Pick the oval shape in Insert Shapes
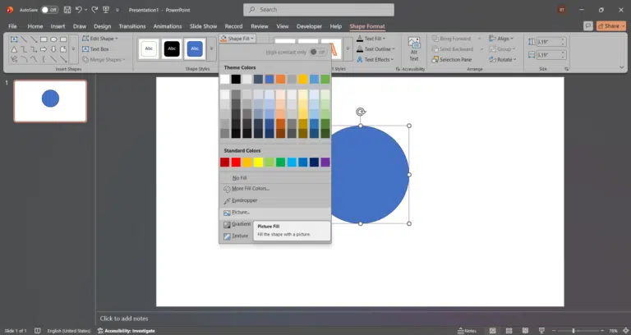631x335 pixels. point(53,39)
